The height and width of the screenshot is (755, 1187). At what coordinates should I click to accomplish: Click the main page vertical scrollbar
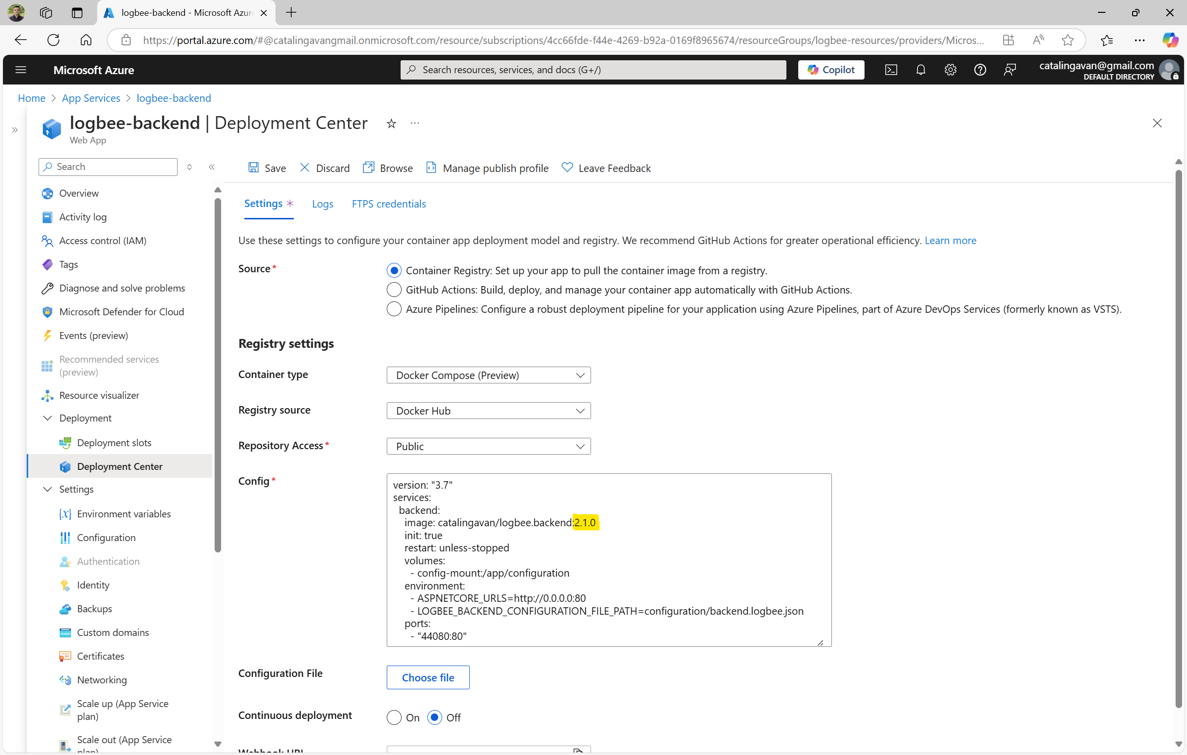coord(1178,435)
